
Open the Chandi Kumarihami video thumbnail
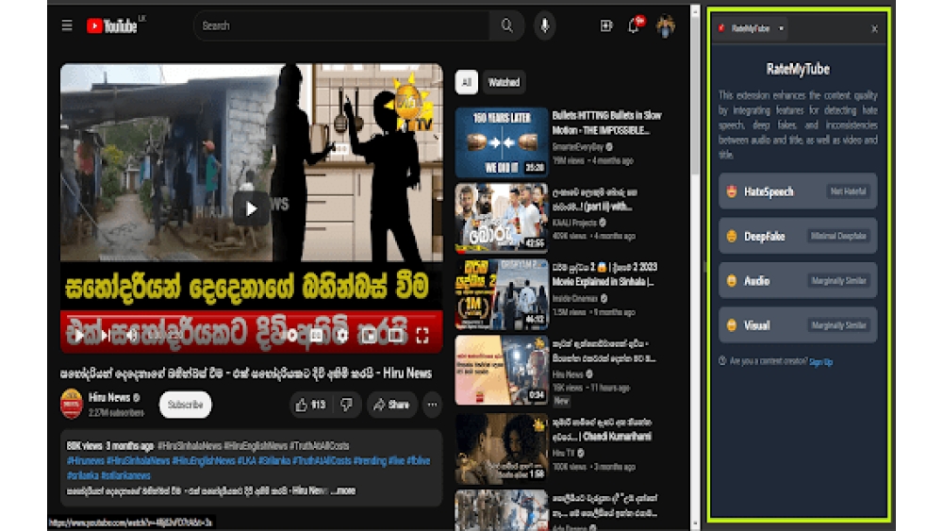coord(502,447)
